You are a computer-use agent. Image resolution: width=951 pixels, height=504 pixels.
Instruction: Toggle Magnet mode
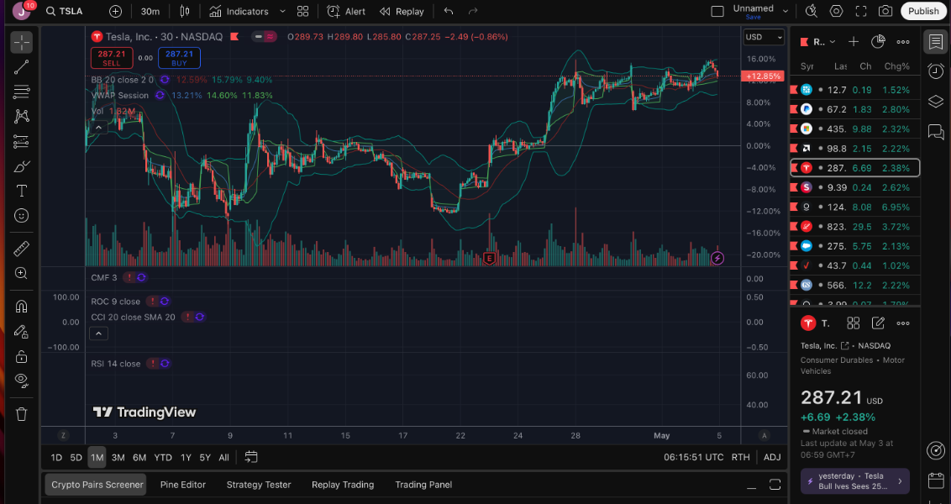point(21,307)
